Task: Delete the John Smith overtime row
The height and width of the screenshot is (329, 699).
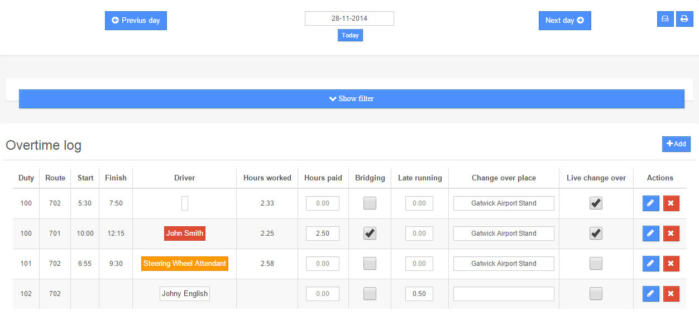Action: [x=671, y=233]
